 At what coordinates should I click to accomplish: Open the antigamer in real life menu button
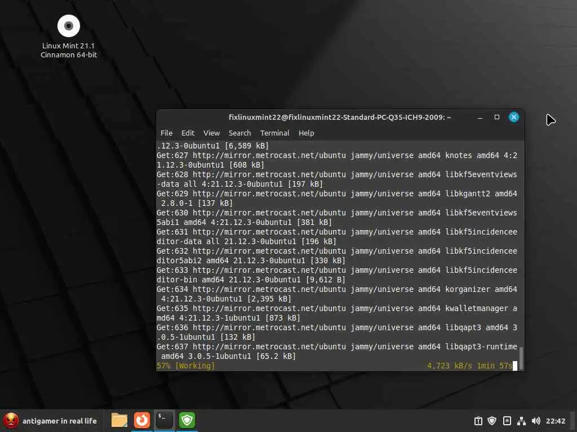coord(50,421)
